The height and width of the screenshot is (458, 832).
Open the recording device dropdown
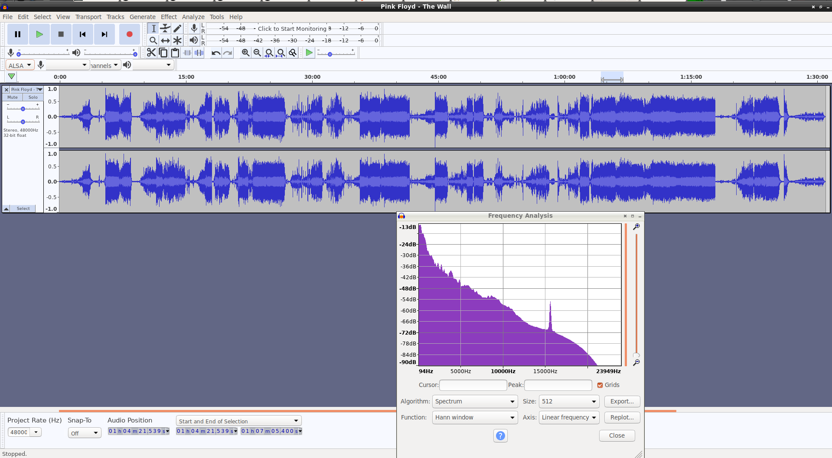pos(67,65)
